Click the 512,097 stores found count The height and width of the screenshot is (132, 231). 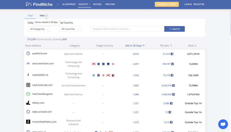[x=32, y=39]
